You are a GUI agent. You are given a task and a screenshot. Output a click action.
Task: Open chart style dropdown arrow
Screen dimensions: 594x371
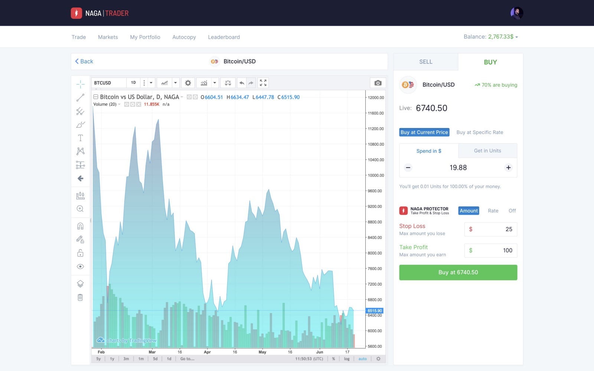click(x=175, y=83)
